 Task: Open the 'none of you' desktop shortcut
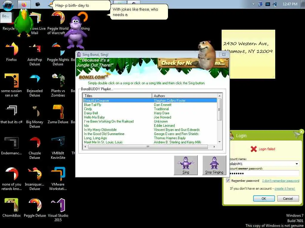click(12, 178)
